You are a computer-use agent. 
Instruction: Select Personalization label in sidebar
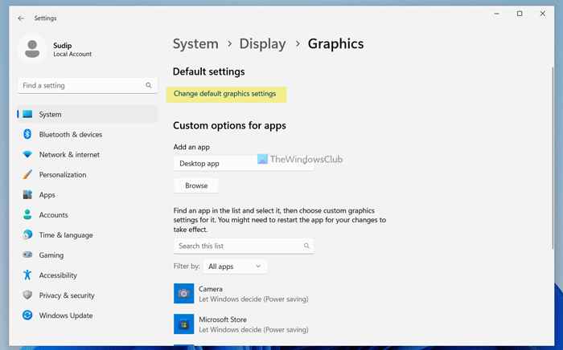(x=63, y=175)
